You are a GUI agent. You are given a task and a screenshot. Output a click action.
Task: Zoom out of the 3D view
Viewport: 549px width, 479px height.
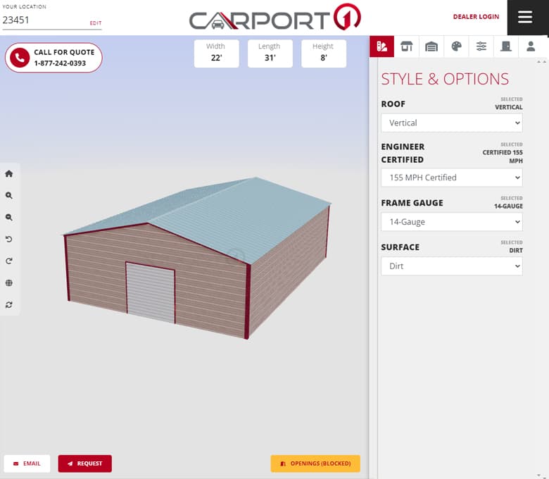coord(9,218)
